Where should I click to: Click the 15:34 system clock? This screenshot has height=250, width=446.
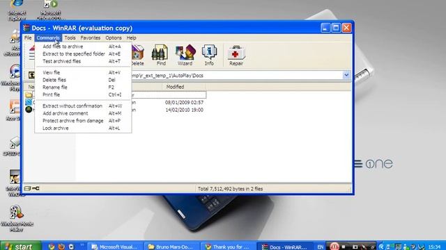tap(434, 247)
